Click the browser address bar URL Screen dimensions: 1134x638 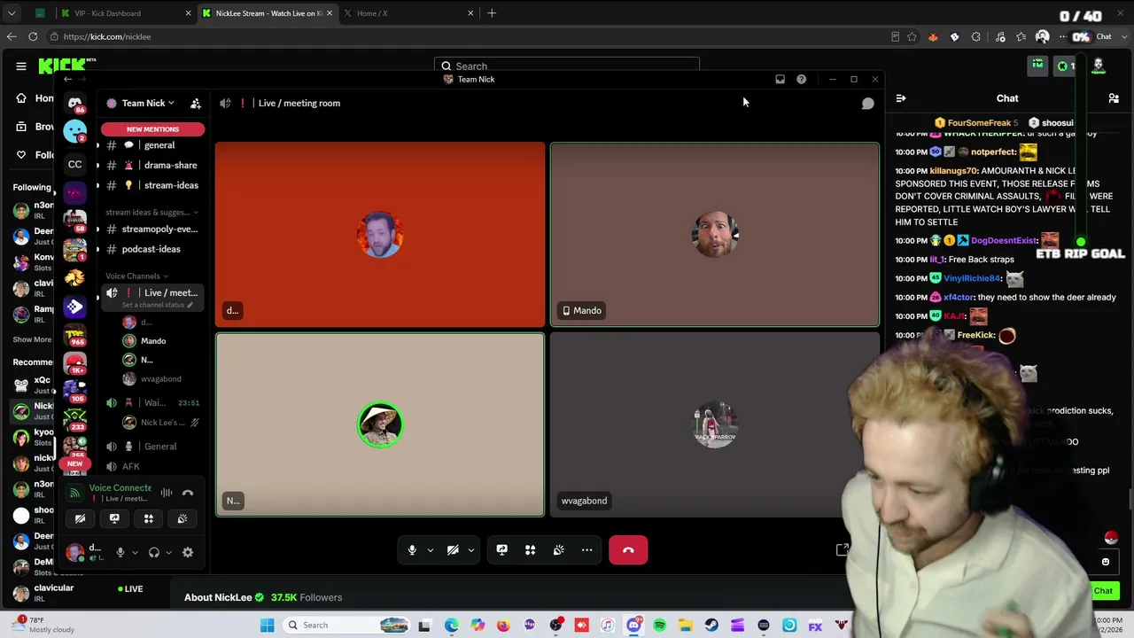(107, 36)
